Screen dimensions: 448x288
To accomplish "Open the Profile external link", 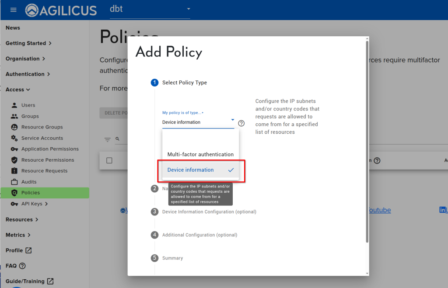I will tap(19, 250).
